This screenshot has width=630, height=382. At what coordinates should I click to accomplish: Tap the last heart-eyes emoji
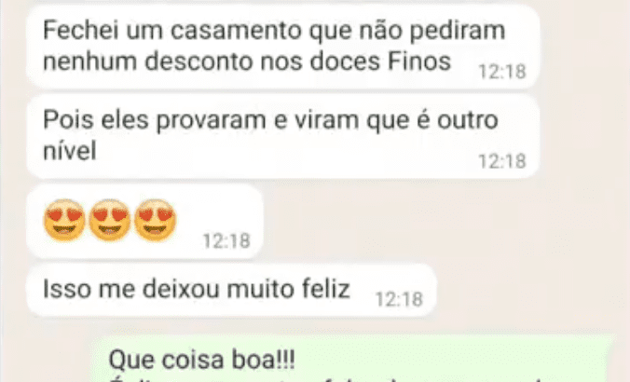click(x=155, y=220)
